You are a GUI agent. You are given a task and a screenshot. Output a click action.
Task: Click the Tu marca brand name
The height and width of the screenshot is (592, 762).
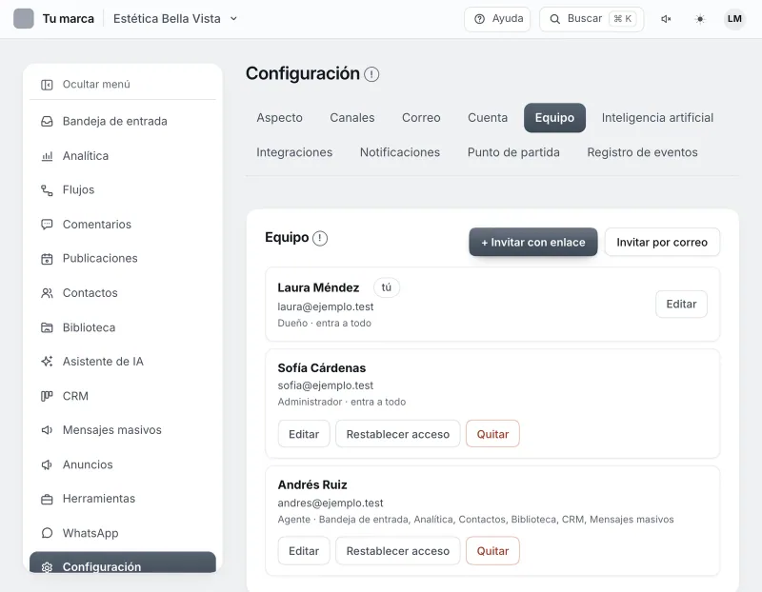pyautogui.click(x=68, y=18)
